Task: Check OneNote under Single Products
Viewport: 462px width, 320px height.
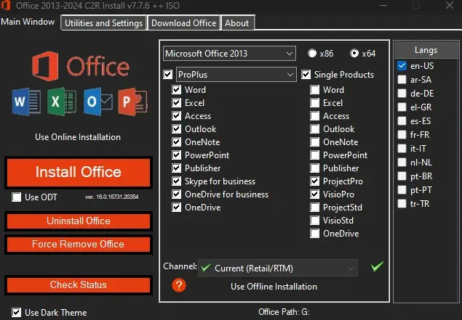Action: pyautogui.click(x=315, y=142)
